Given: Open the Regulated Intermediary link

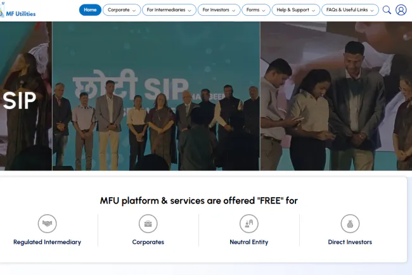Looking at the screenshot, I should [x=48, y=242].
